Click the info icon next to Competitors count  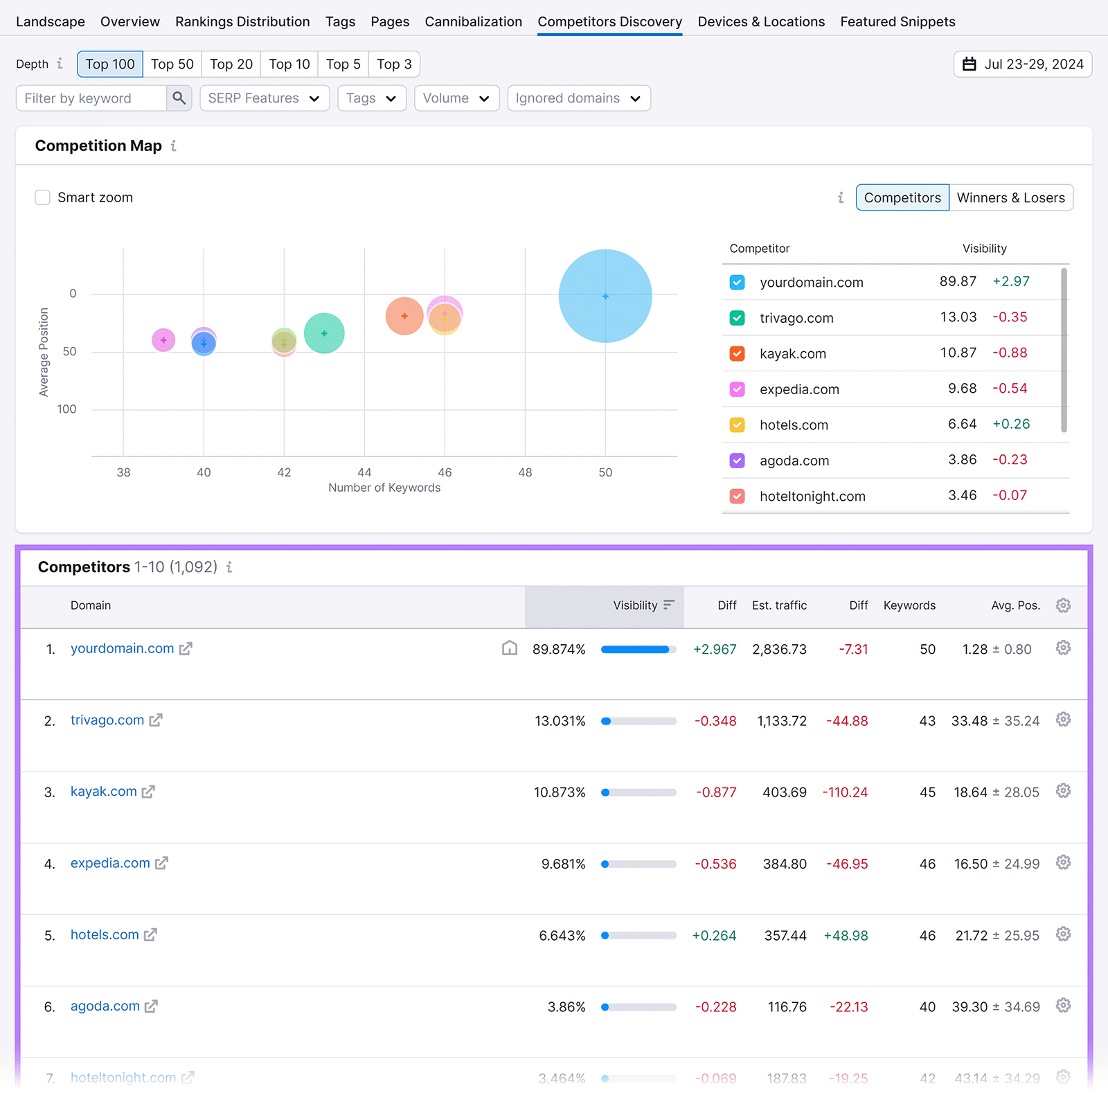pos(229,567)
